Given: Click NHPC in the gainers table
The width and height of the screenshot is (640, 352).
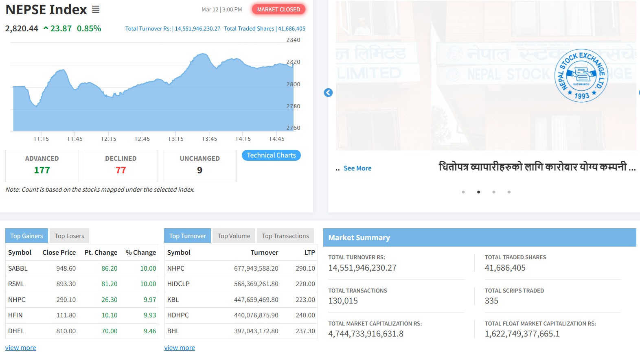Looking at the screenshot, I should click(x=17, y=300).
